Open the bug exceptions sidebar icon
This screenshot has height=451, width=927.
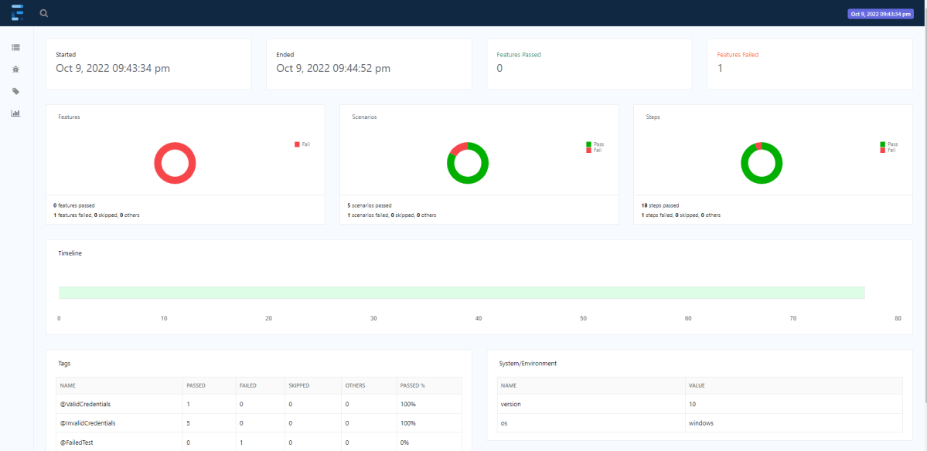[15, 70]
